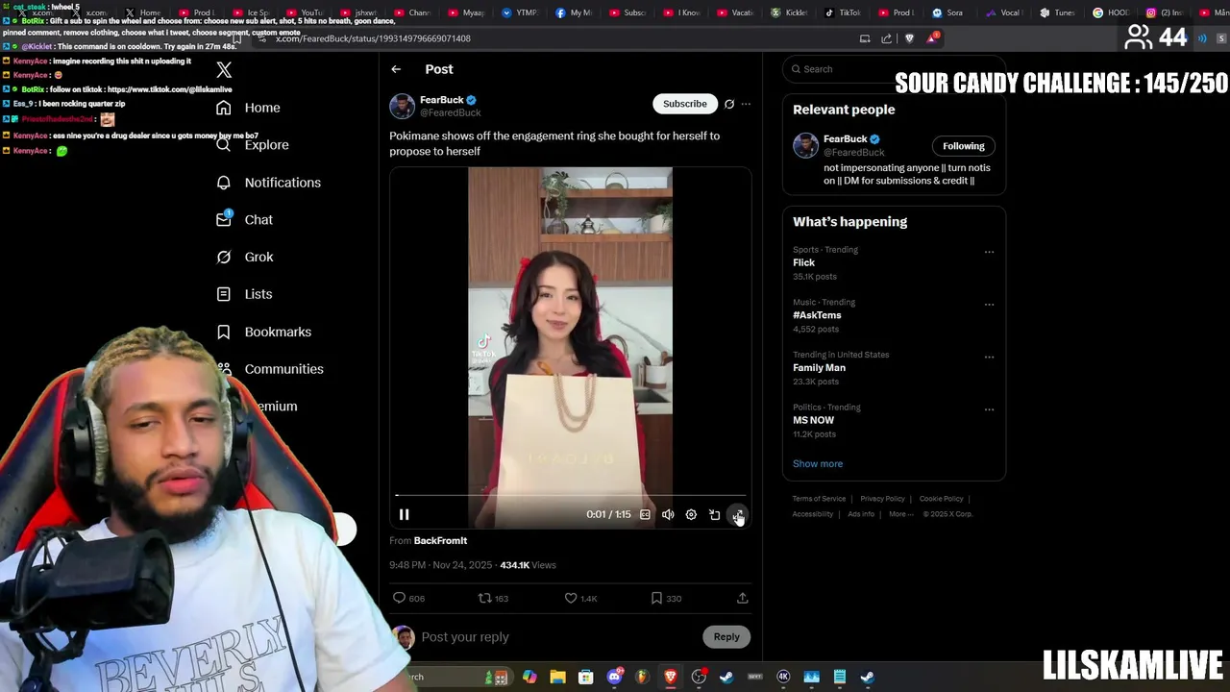Open video playback settings gear
The width and height of the screenshot is (1230, 692).
coord(691,514)
